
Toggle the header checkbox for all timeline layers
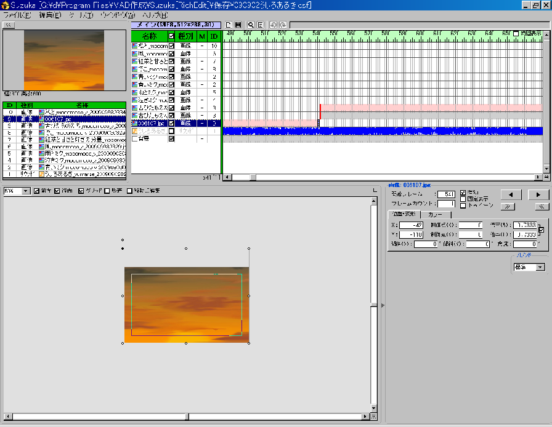[171, 36]
